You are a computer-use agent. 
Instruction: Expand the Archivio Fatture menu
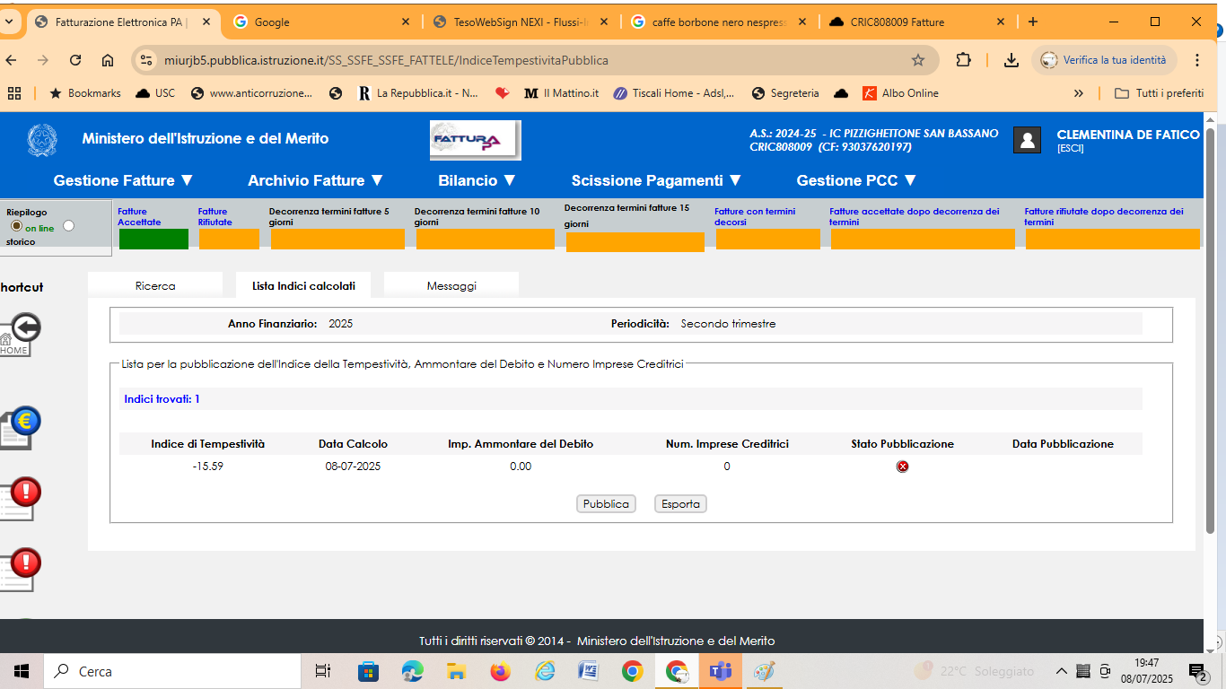click(316, 180)
